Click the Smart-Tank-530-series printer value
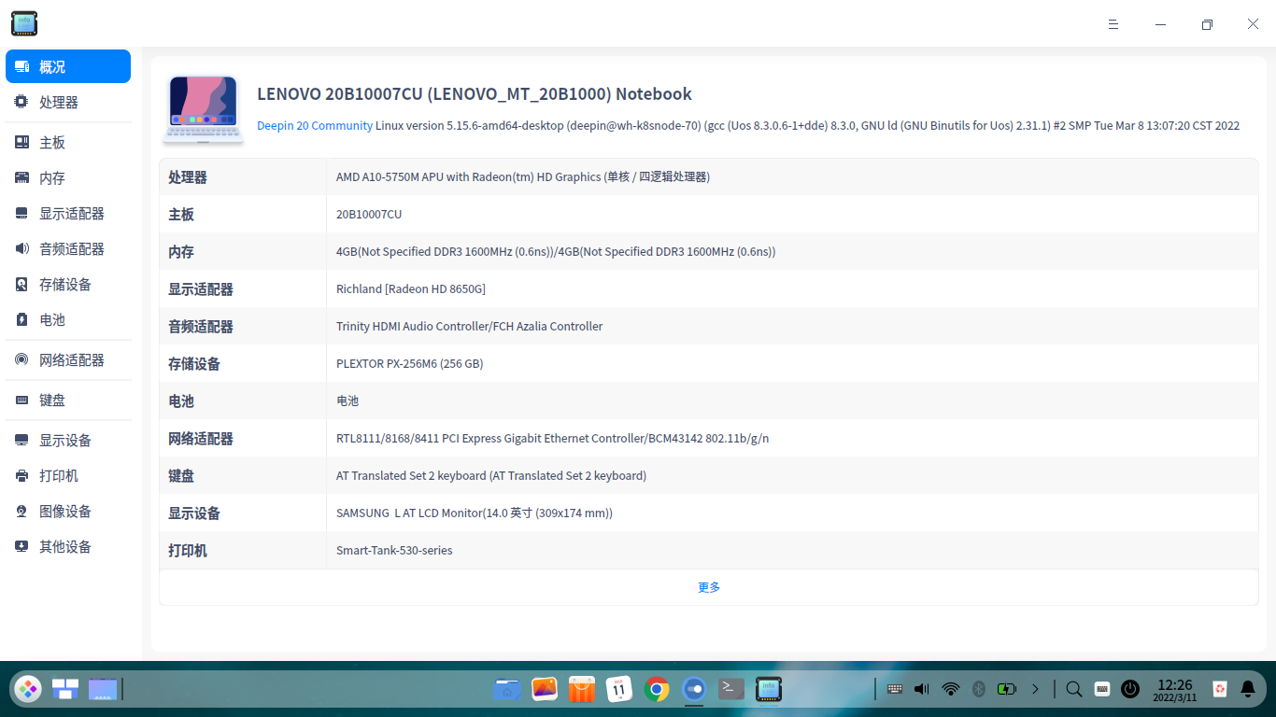The width and height of the screenshot is (1276, 717). click(x=394, y=550)
